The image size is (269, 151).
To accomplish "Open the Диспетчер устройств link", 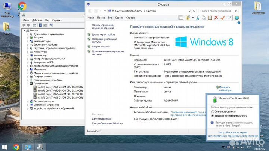I will (103, 34).
